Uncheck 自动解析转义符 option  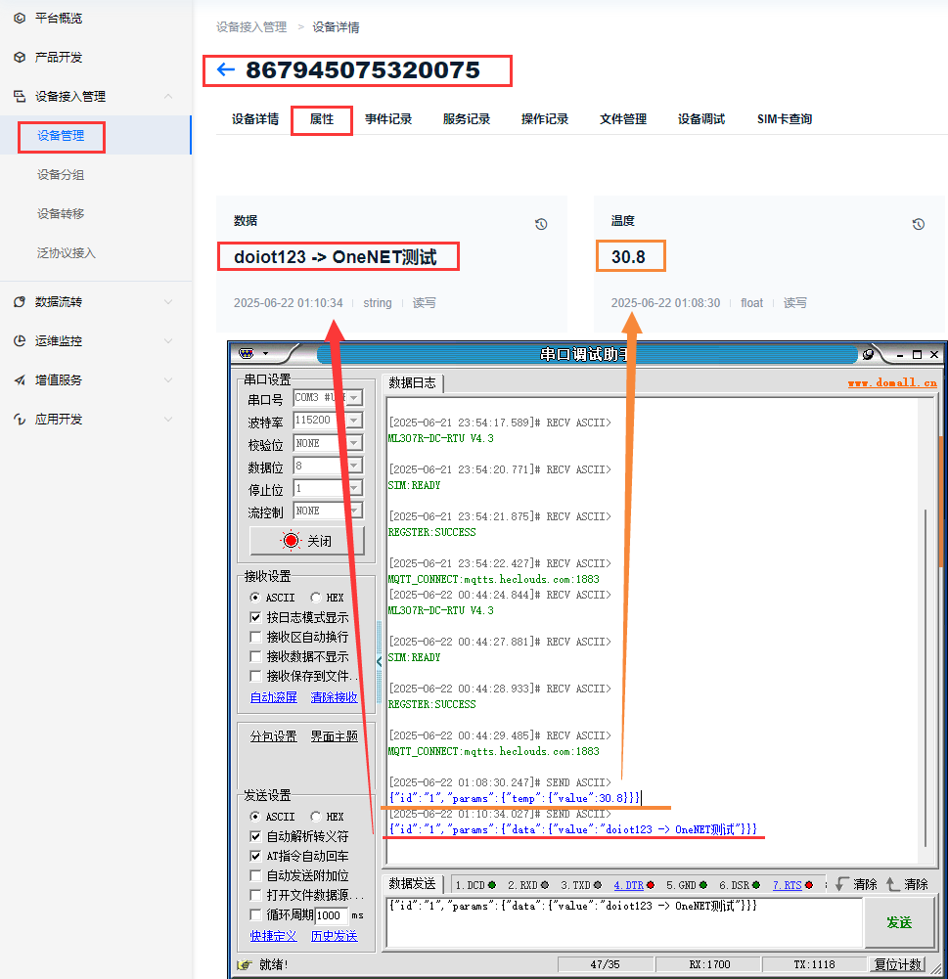[256, 836]
